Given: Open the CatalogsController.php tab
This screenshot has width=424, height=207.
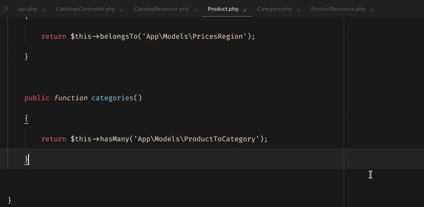Looking at the screenshot, I should 85,9.
